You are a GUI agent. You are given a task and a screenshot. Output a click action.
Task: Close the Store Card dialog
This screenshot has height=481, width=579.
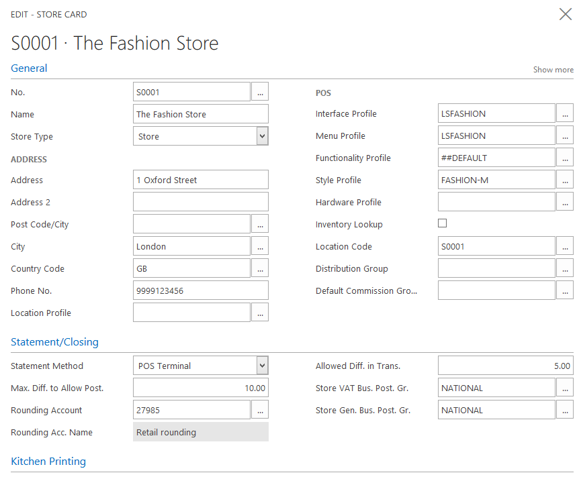(566, 14)
